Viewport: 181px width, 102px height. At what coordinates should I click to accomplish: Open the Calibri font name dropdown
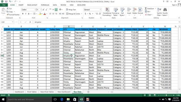pos(35,10)
